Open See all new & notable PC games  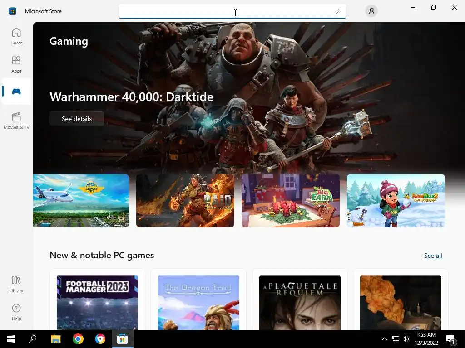point(433,256)
